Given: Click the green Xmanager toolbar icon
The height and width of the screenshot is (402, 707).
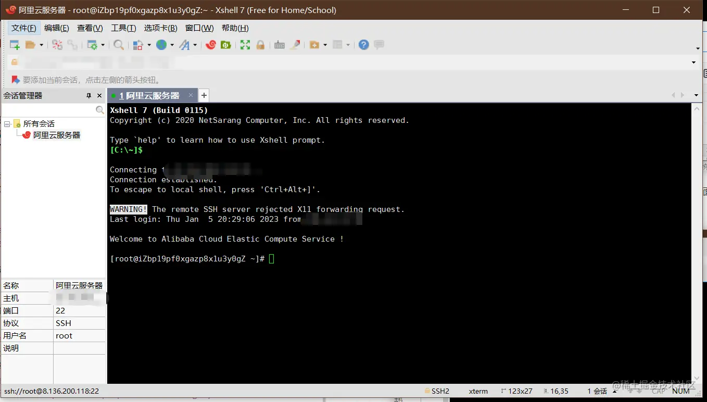Looking at the screenshot, I should coord(226,45).
